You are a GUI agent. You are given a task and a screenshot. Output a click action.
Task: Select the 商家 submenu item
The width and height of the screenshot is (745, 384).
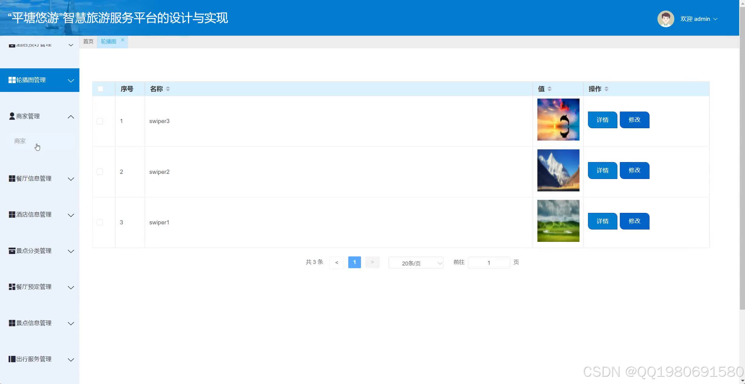[20, 141]
